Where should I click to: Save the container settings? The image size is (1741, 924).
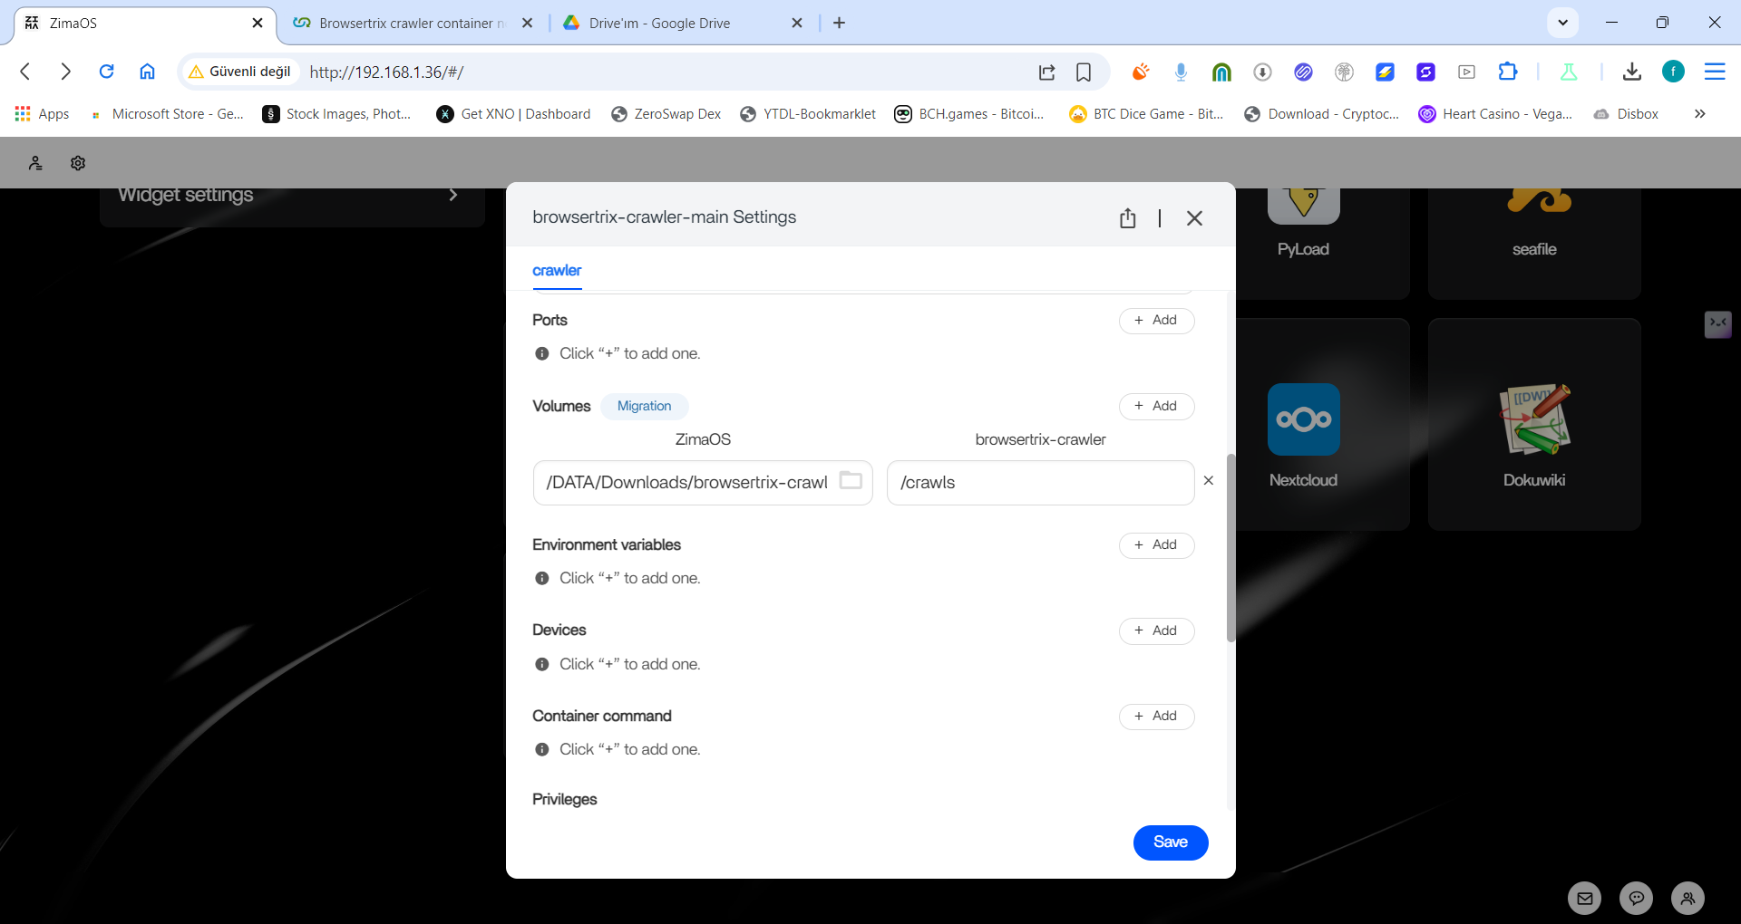click(1170, 842)
